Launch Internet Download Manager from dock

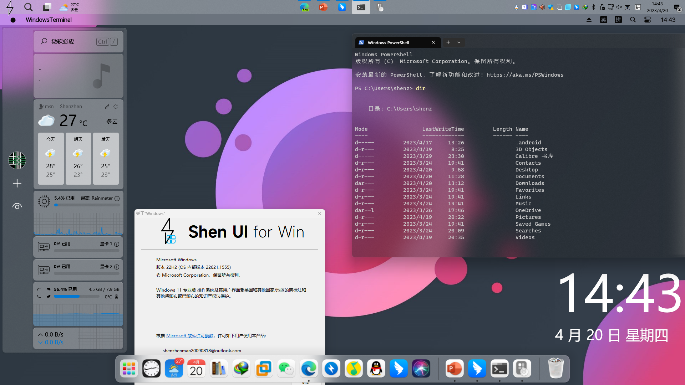pyautogui.click(x=241, y=369)
